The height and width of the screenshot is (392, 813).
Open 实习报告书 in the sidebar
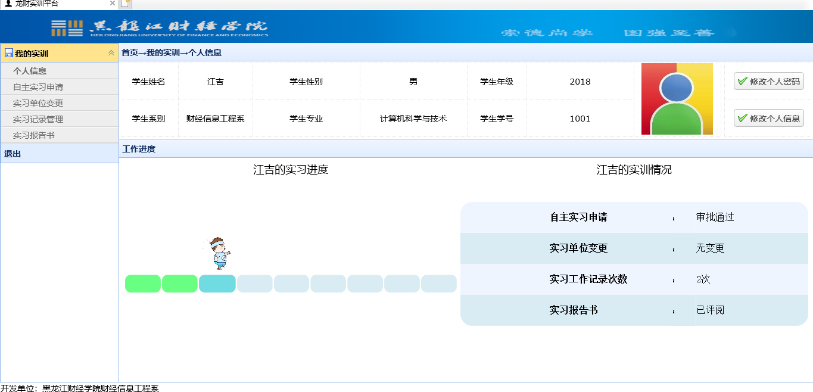pos(34,135)
